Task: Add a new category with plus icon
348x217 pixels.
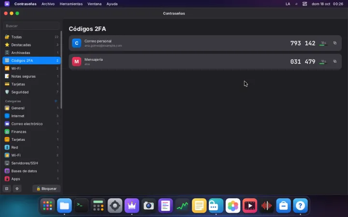Action: point(56,101)
